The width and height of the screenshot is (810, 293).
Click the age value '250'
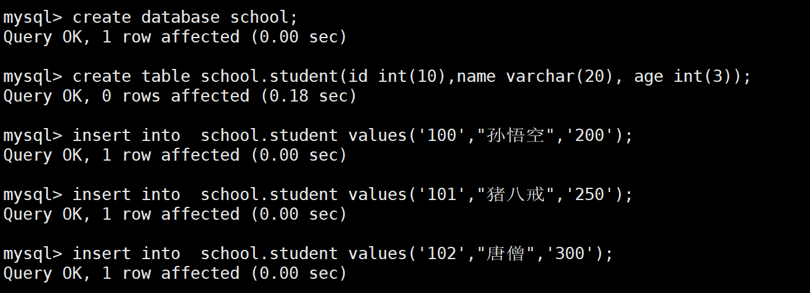coord(590,195)
